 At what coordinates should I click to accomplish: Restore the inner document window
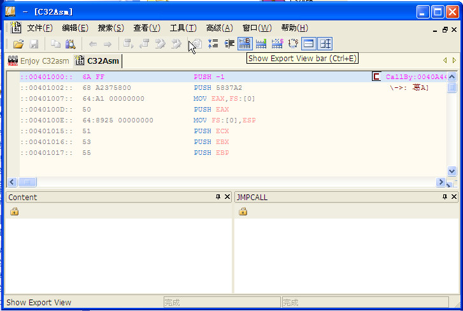coord(445,30)
